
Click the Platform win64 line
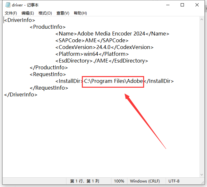pos(92,54)
